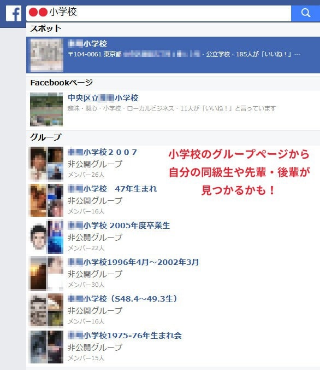This screenshot has width=320, height=370.
Task: Click the 非公開グループ label under 小学校２００７
Action: pyautogui.click(x=95, y=164)
